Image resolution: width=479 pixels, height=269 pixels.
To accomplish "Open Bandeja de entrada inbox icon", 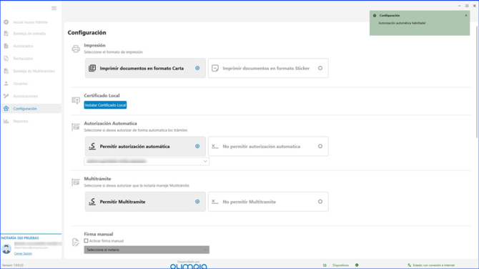I will coord(6,34).
